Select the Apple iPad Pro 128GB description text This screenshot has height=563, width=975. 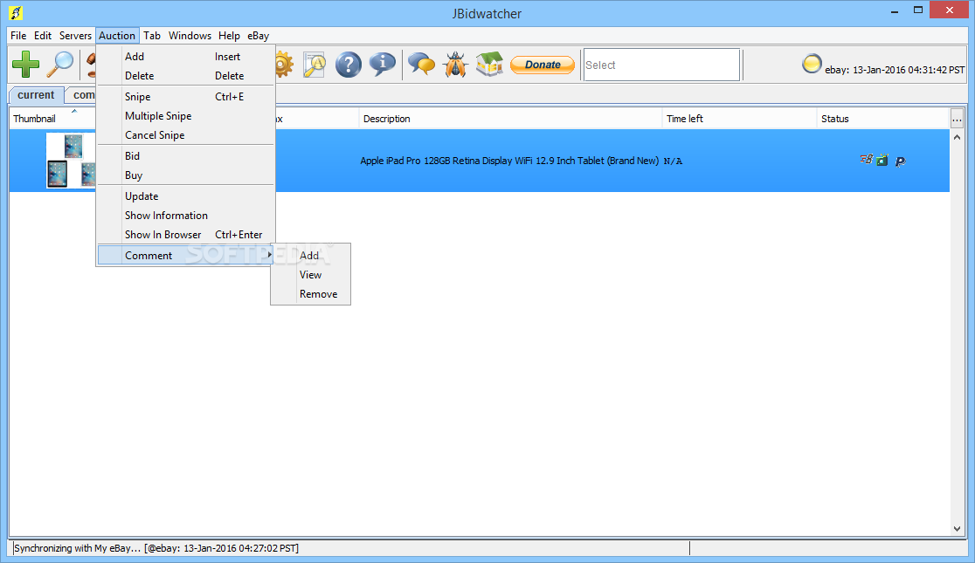click(509, 161)
